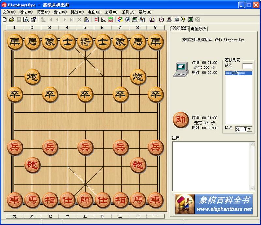Viewport: 261px width, 225px height.
Task: Toggle the pressed computer-player toolbar button
Action: coord(176,20)
